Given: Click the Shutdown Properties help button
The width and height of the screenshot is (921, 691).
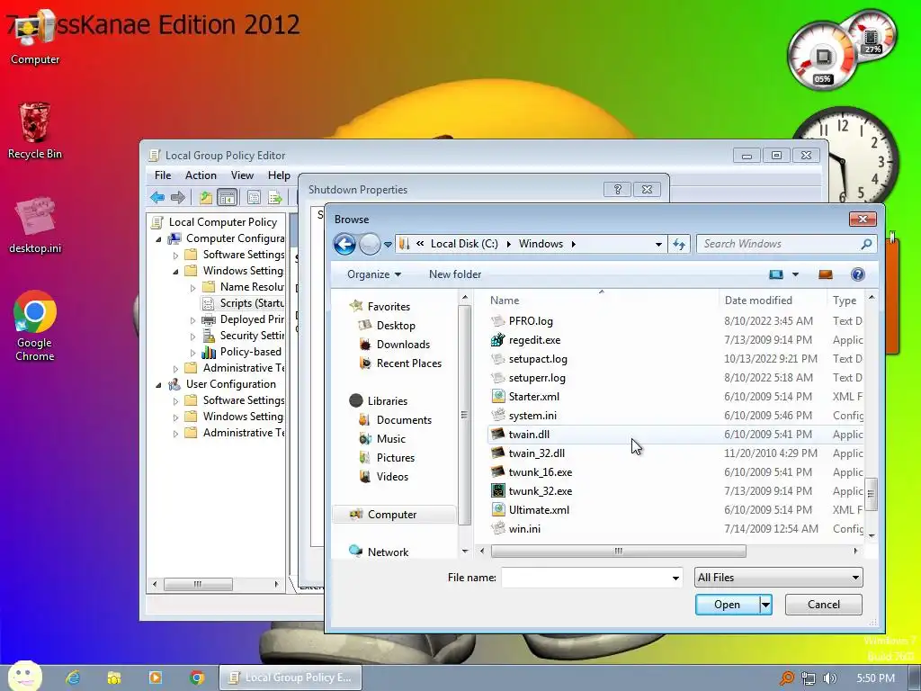Looking at the screenshot, I should click(617, 189).
